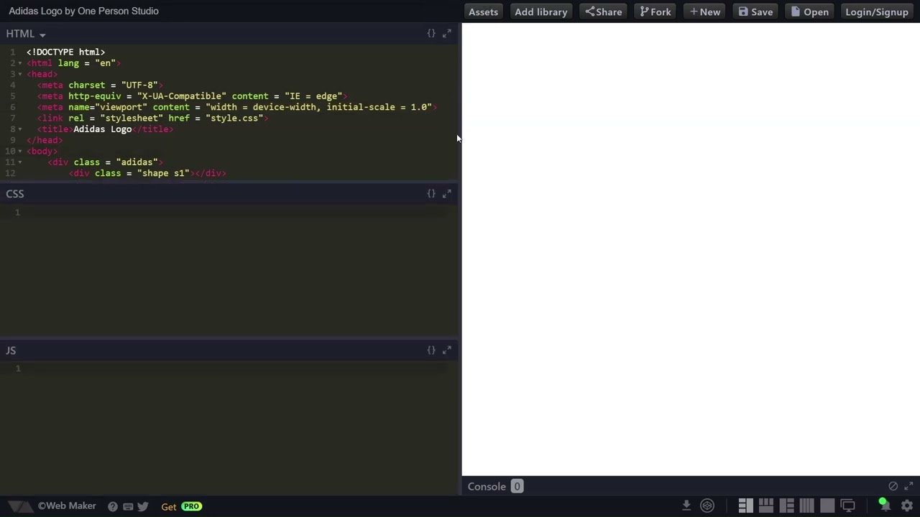Click the "style.css" href value
This screenshot has height=517, width=920.
point(234,118)
